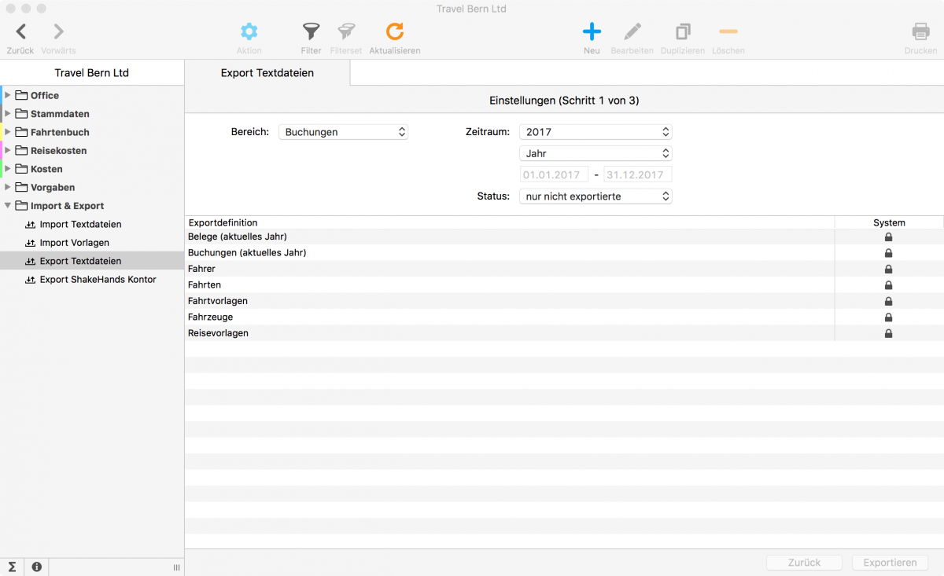Click the Drucken printer icon
The width and height of the screenshot is (944, 576).
(920, 32)
